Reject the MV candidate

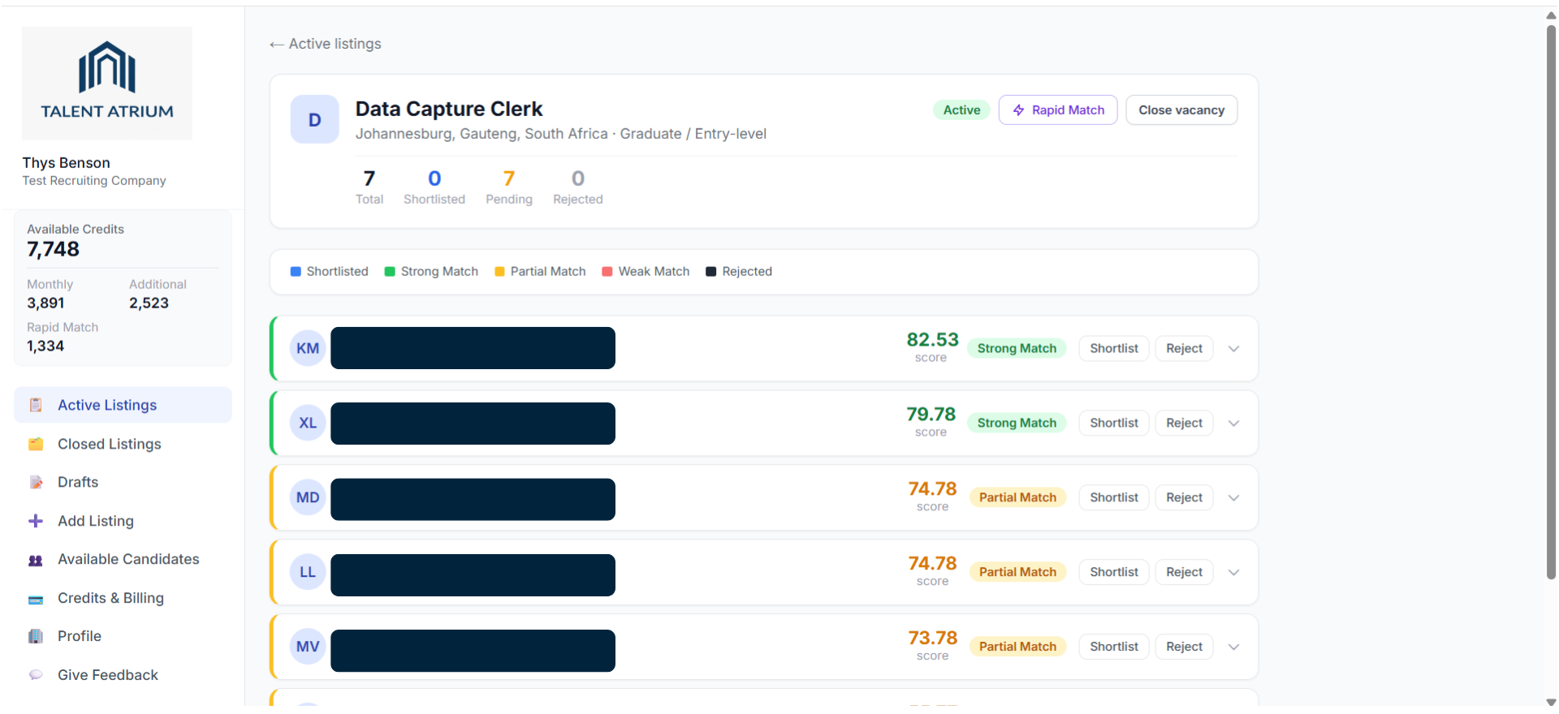click(1184, 647)
